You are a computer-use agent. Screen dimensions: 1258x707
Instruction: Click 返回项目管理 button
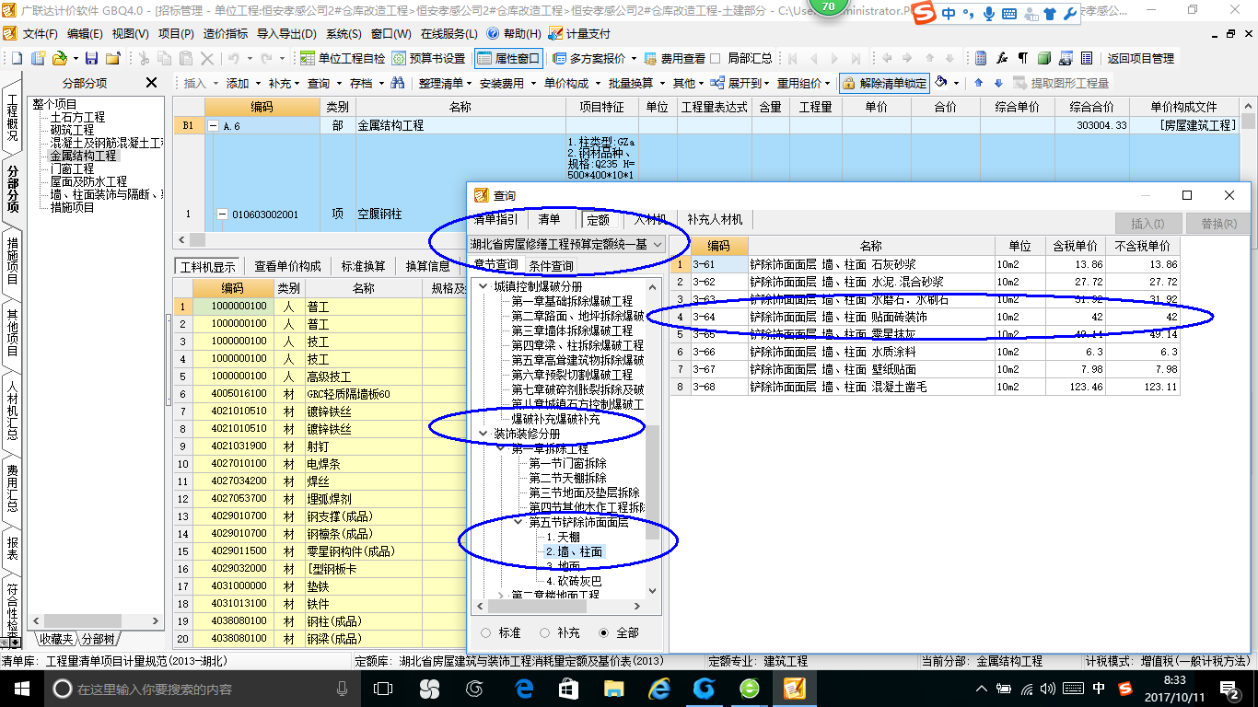pyautogui.click(x=1140, y=58)
